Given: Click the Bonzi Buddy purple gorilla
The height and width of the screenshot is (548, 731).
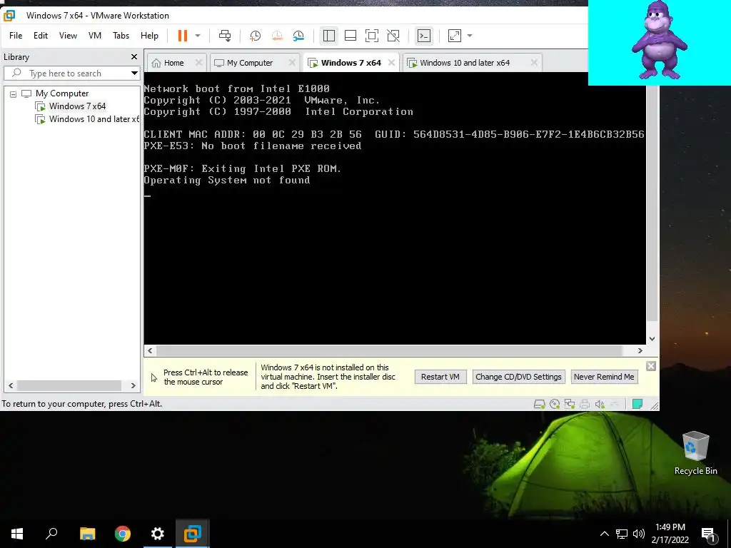Looking at the screenshot, I should (x=658, y=40).
